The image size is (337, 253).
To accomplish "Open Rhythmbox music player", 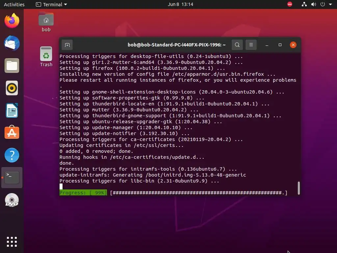I will click(12, 88).
